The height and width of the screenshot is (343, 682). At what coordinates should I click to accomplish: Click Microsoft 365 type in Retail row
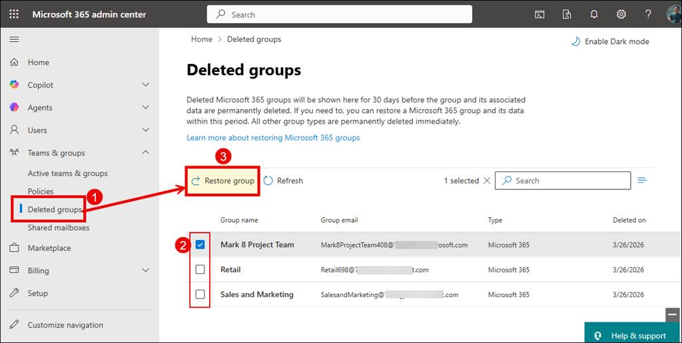[x=508, y=270]
